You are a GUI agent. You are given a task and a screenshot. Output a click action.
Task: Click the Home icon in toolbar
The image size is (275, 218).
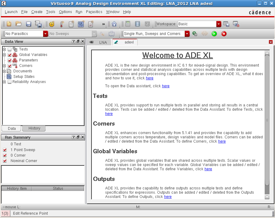click(x=114, y=24)
